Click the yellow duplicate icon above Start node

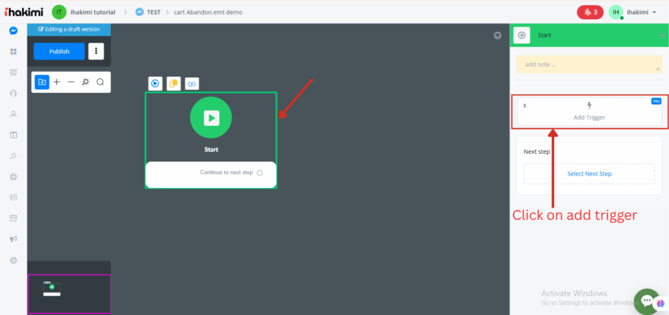tap(173, 83)
